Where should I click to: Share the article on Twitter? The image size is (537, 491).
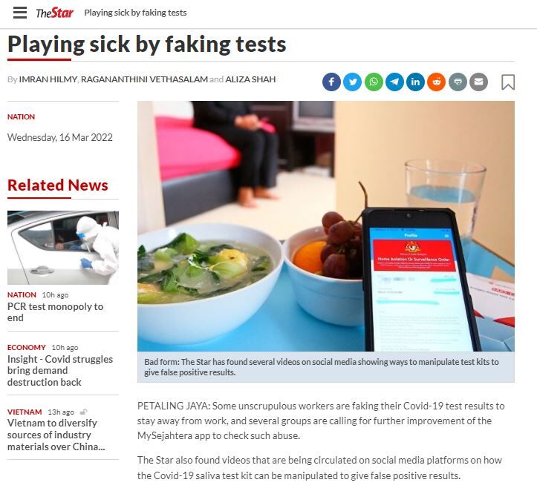pos(352,82)
